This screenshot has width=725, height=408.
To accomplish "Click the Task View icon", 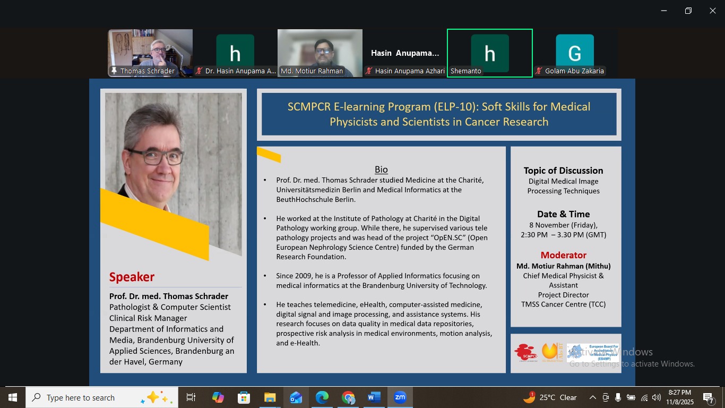I will coord(191,397).
